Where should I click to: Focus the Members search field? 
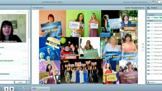pos(154,11)
